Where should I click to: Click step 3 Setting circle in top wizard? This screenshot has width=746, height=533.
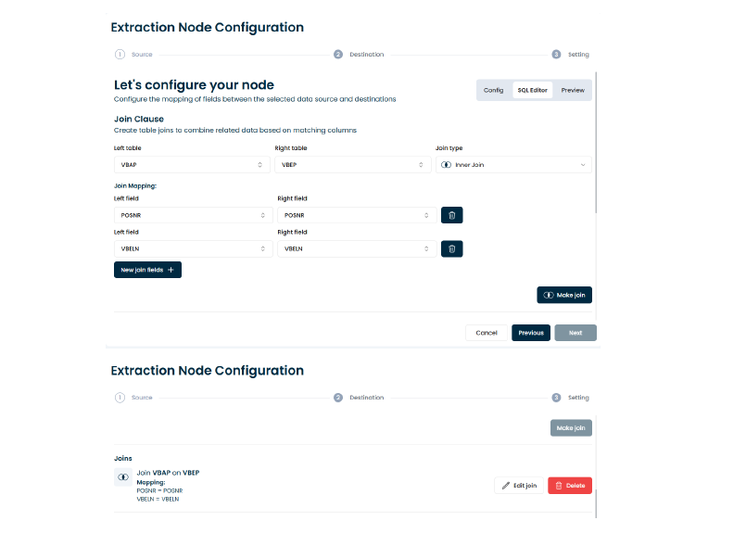pos(556,55)
